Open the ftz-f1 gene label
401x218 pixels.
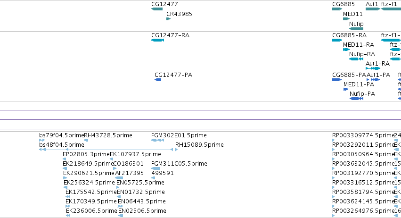pos(389,4)
